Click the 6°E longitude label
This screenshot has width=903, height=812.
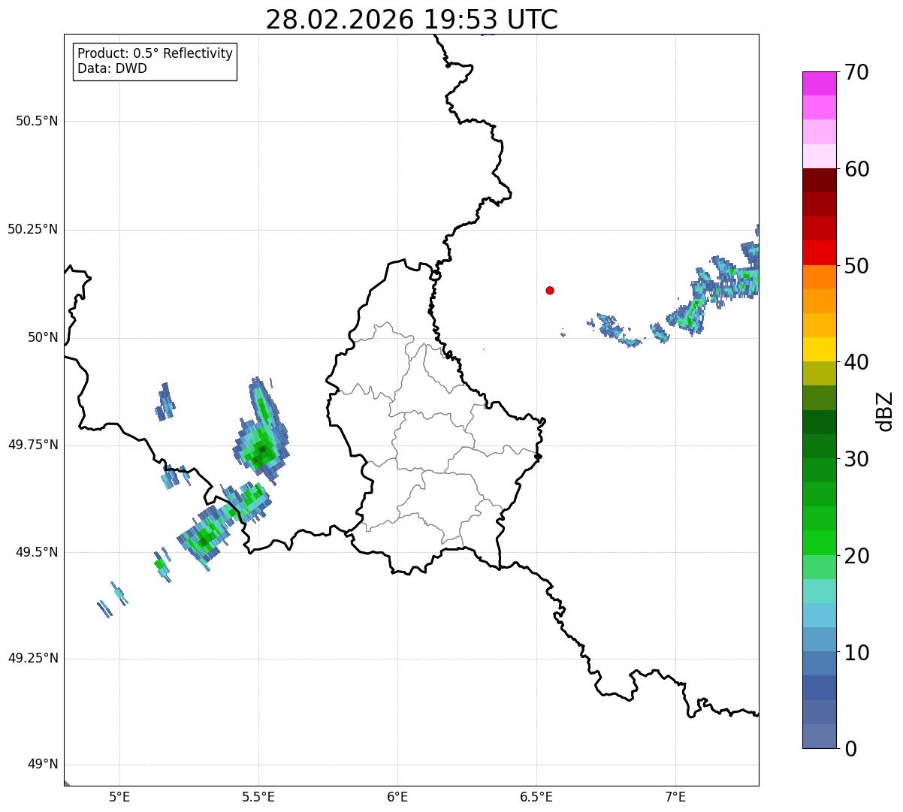[397, 796]
